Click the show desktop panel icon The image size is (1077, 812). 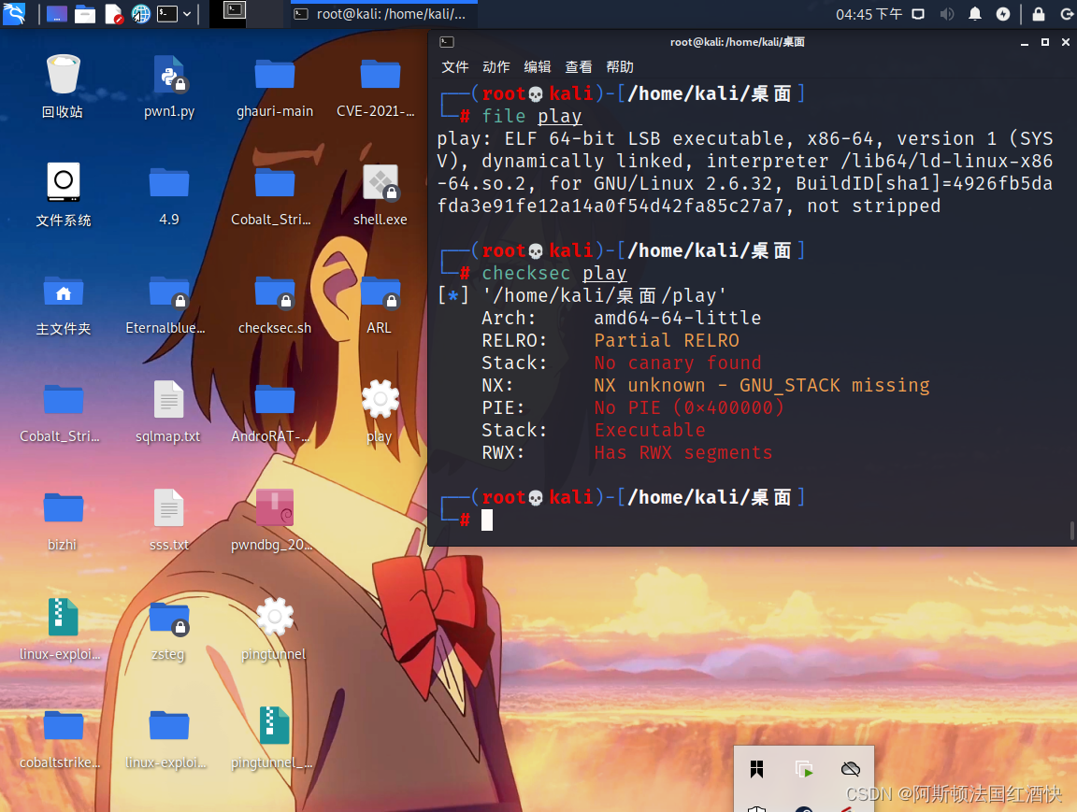[x=56, y=14]
